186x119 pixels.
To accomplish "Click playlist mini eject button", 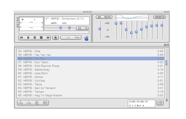I will (143, 105).
